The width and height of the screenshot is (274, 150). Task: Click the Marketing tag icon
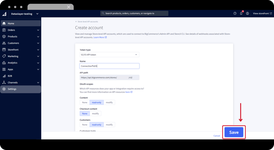pos(4,56)
